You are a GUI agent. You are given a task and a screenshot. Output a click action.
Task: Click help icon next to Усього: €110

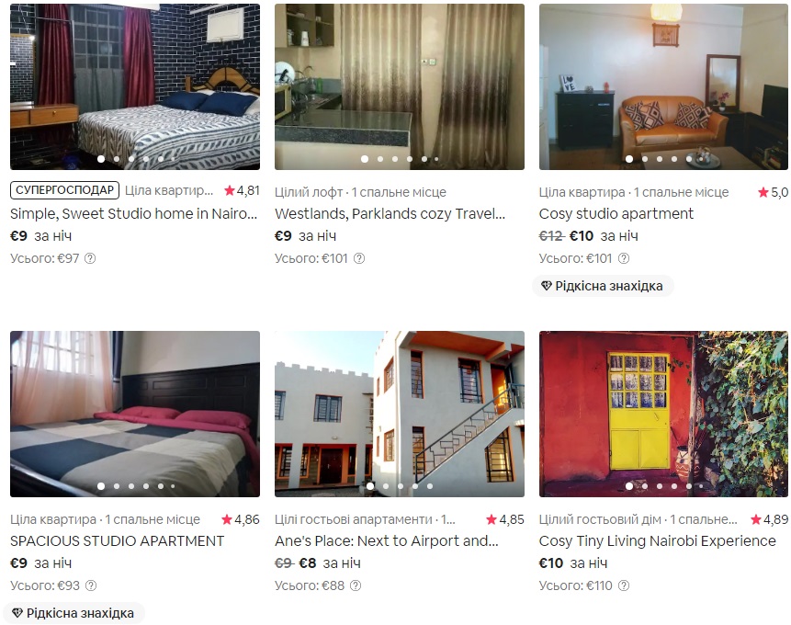(x=624, y=585)
